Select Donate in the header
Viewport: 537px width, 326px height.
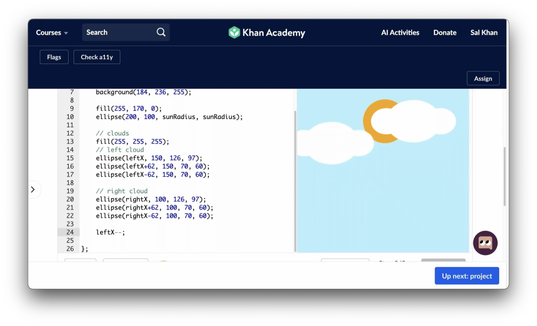coord(445,32)
